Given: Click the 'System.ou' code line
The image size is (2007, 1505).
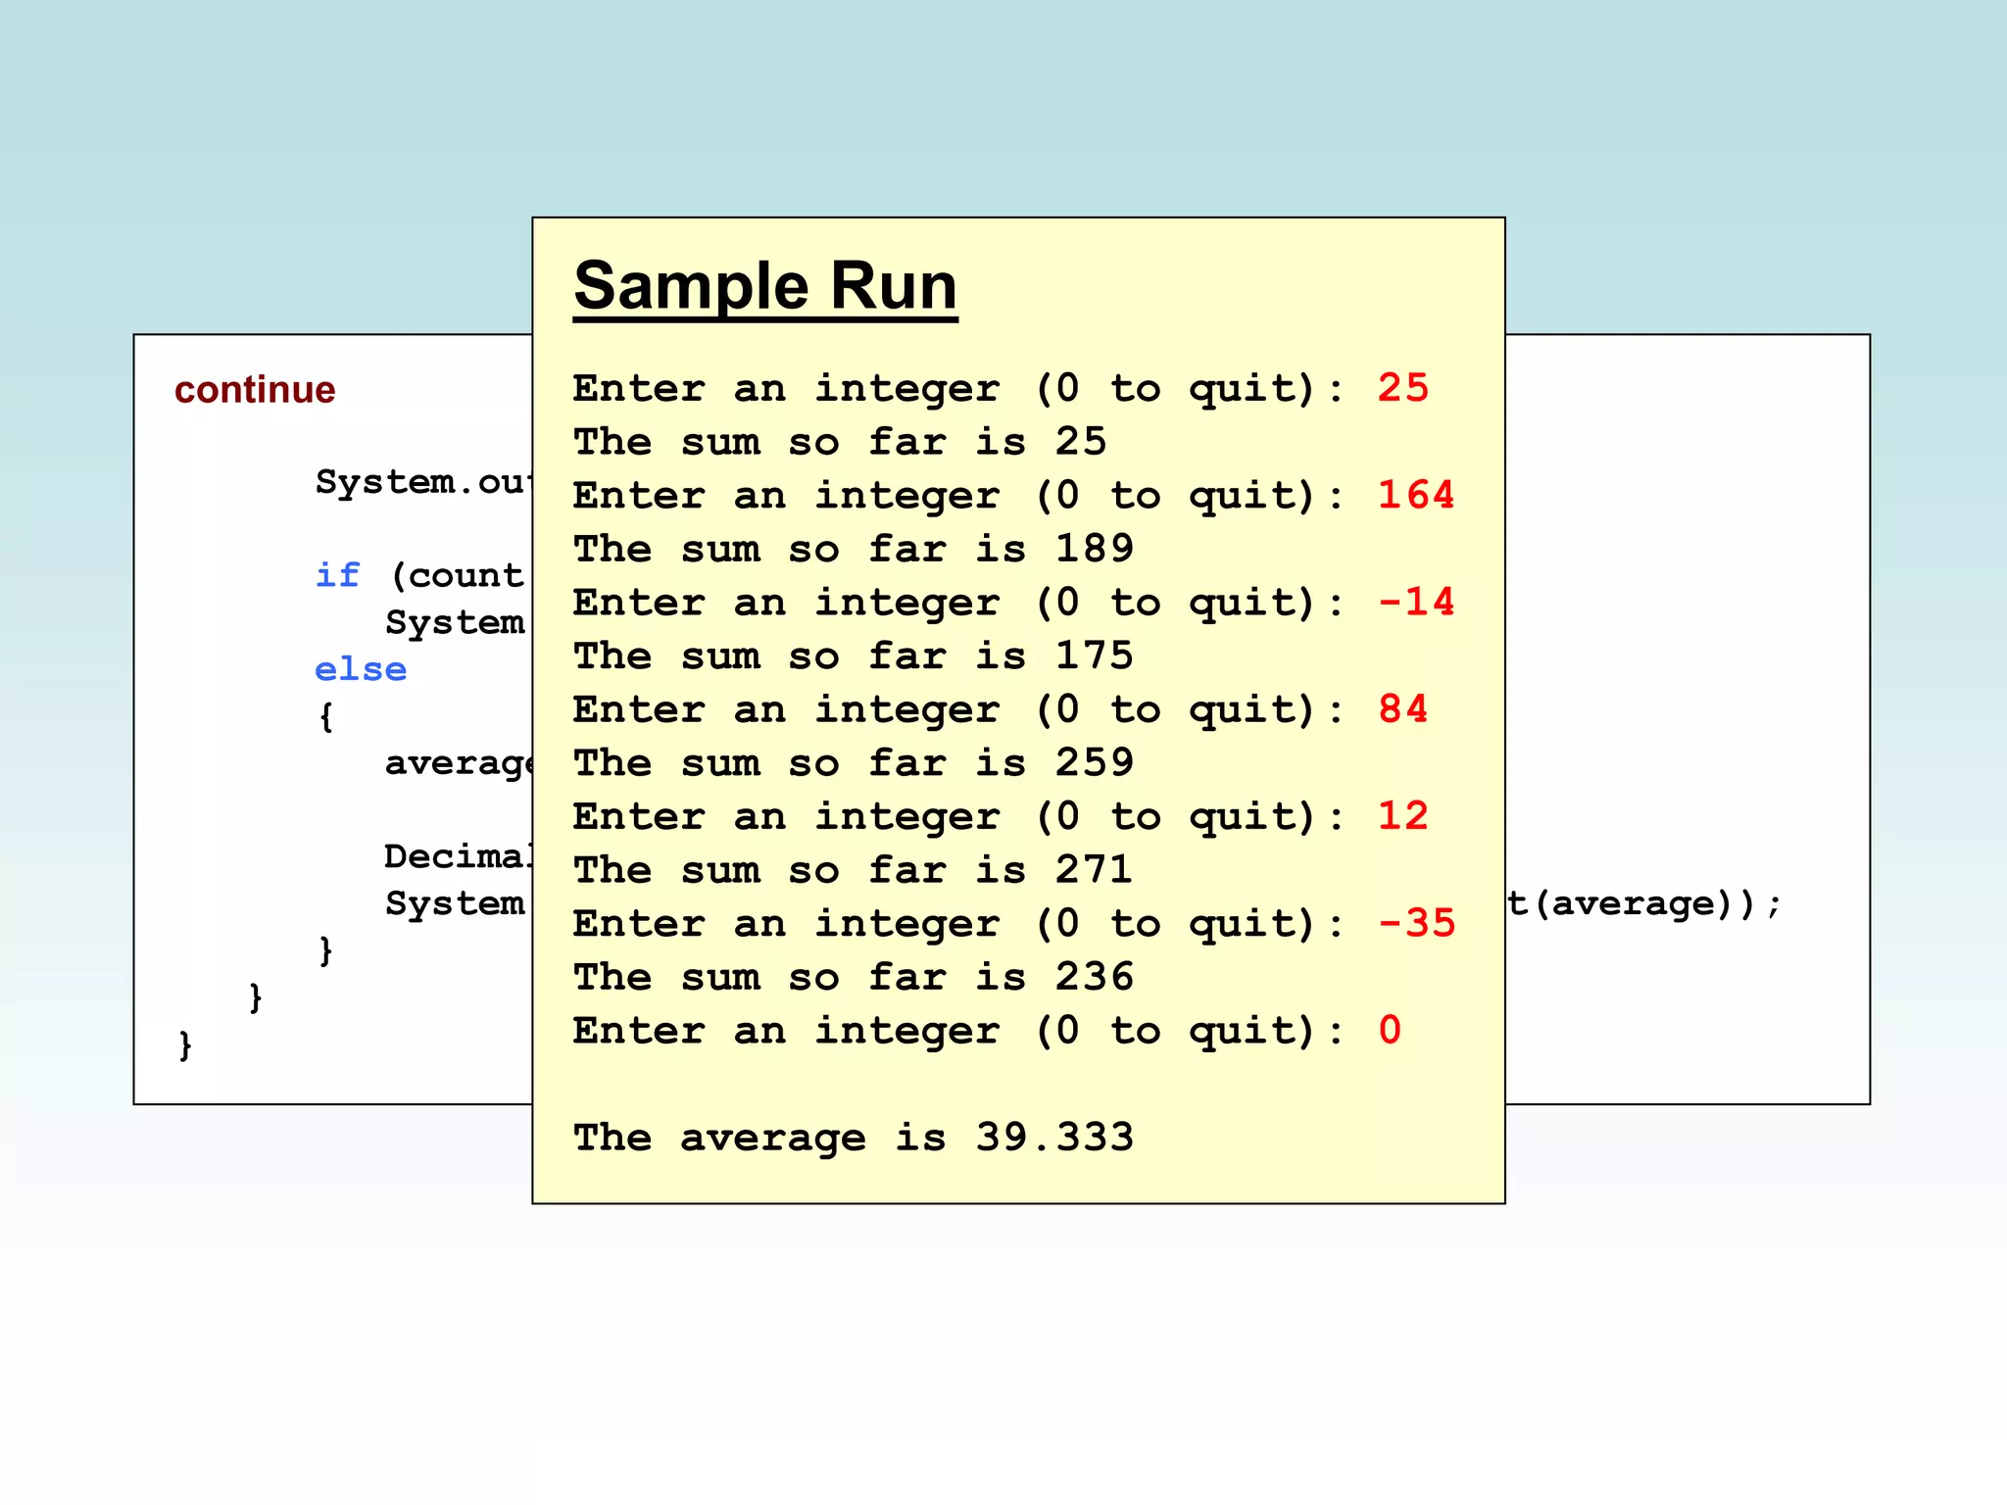Looking at the screenshot, I should [423, 482].
